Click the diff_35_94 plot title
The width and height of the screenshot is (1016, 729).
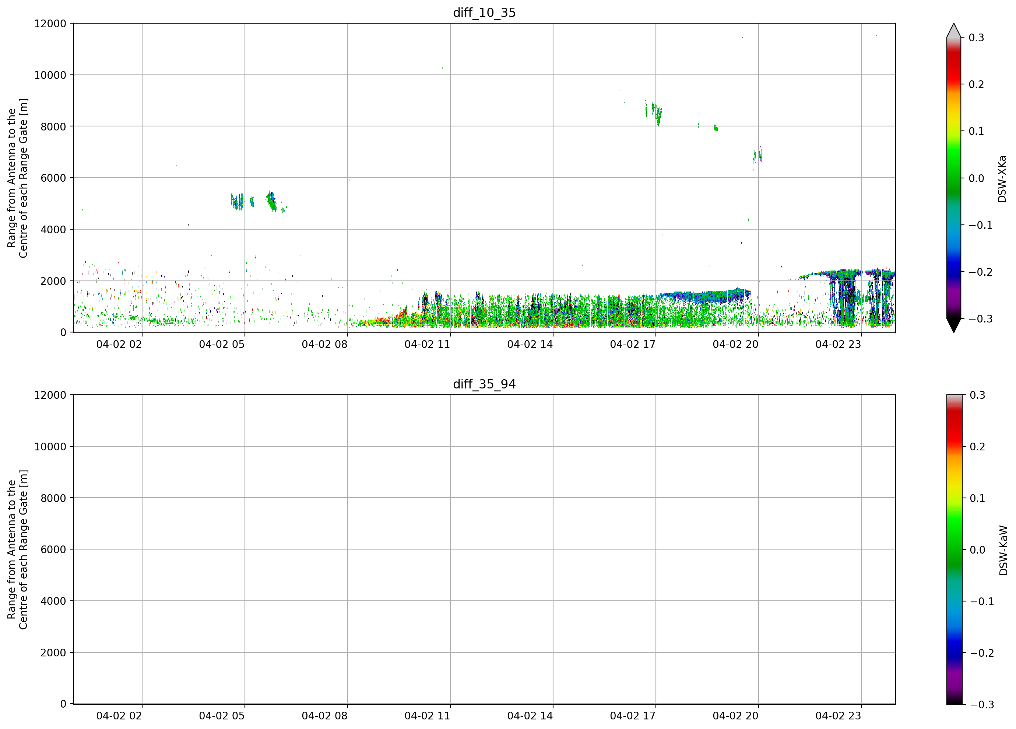tap(484, 384)
